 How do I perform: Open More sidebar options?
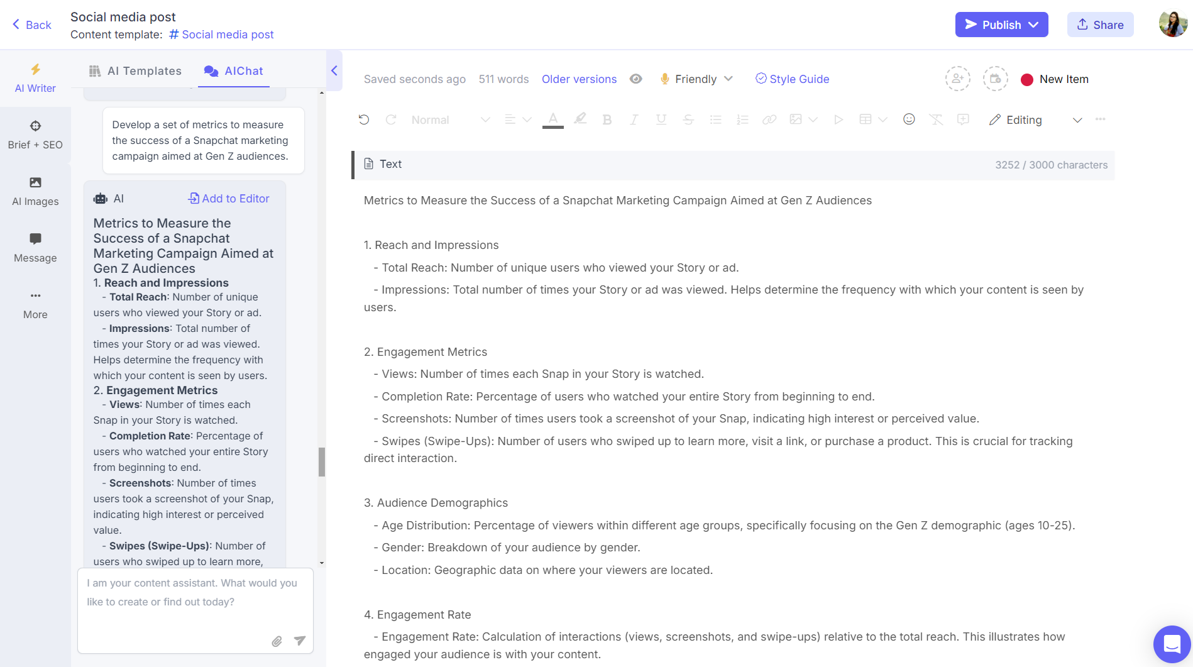pyautogui.click(x=35, y=305)
